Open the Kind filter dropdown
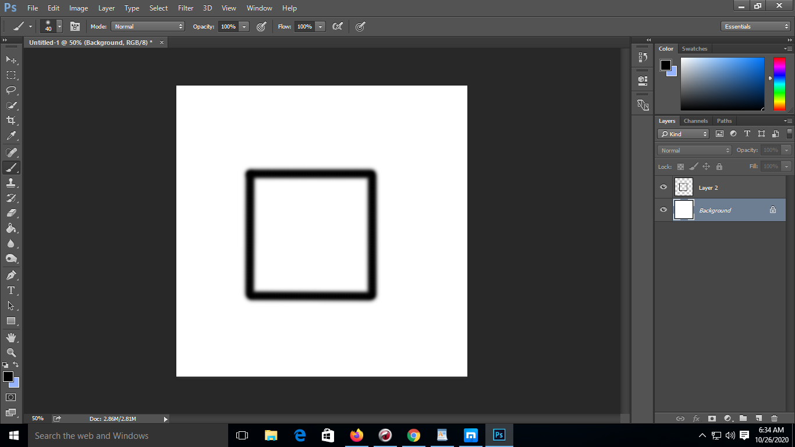 tap(683, 134)
